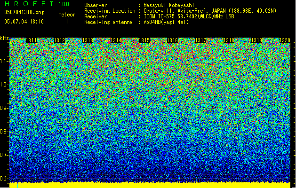Click the version number 1.0.0
The width and height of the screenshot is (296, 188).
[x=64, y=4]
